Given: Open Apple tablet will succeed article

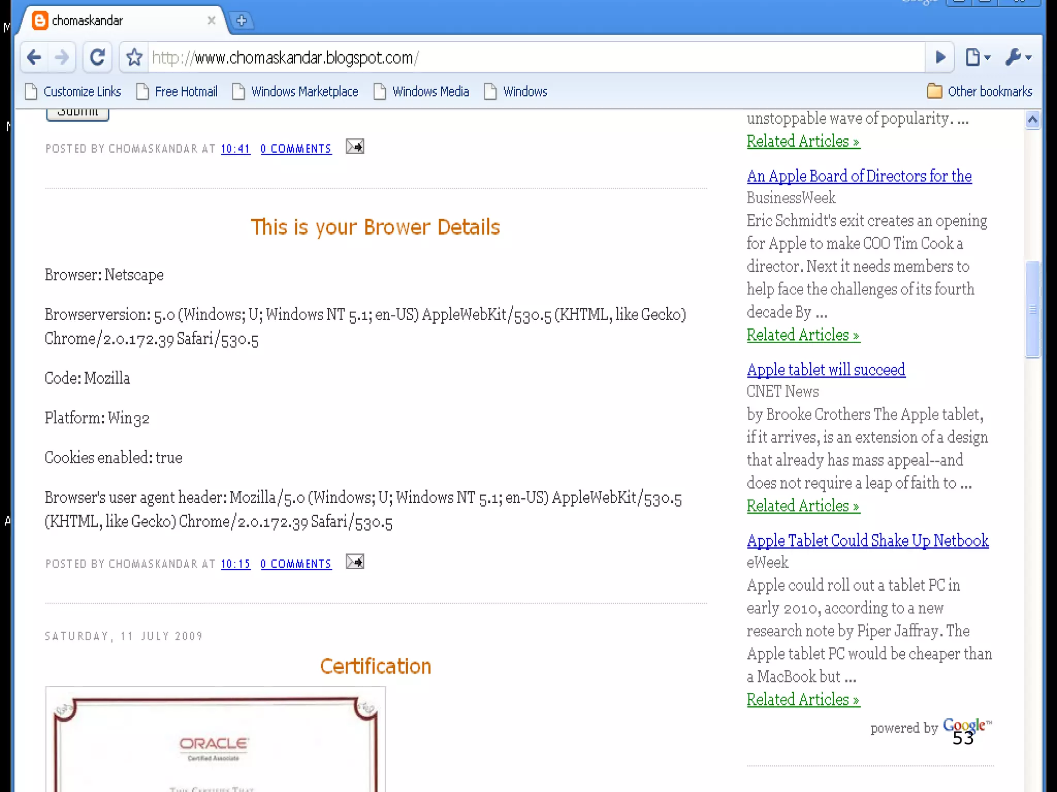Looking at the screenshot, I should (x=826, y=370).
